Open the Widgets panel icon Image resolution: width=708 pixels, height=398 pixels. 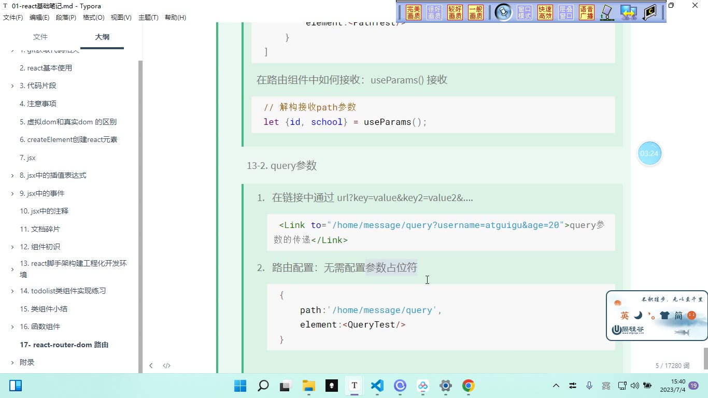tap(16, 386)
